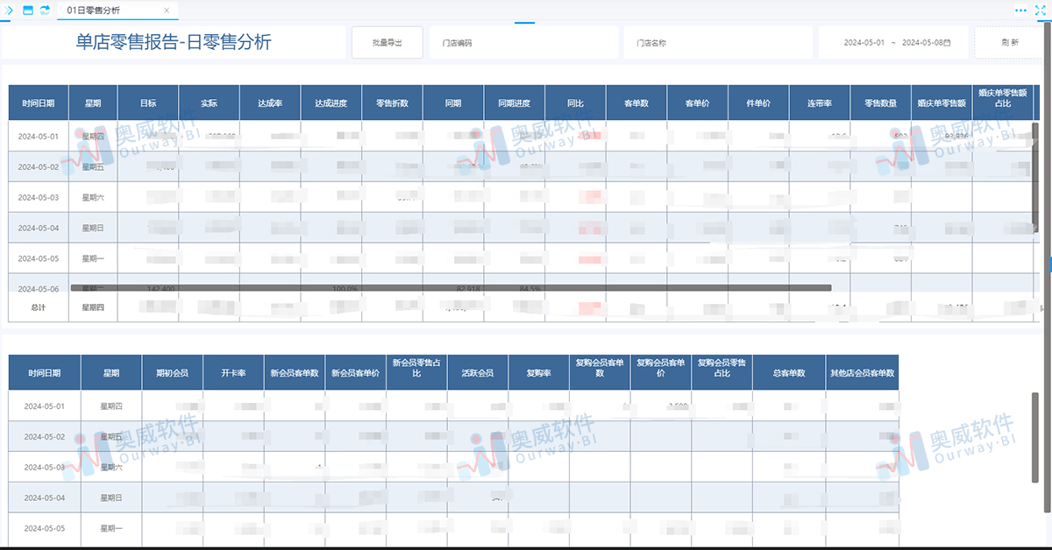Click the 复购会员客单数 column header

click(600, 372)
